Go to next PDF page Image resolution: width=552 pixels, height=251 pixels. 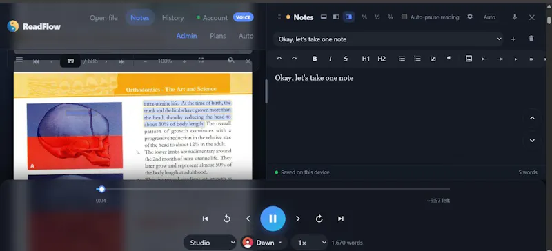tap(106, 61)
